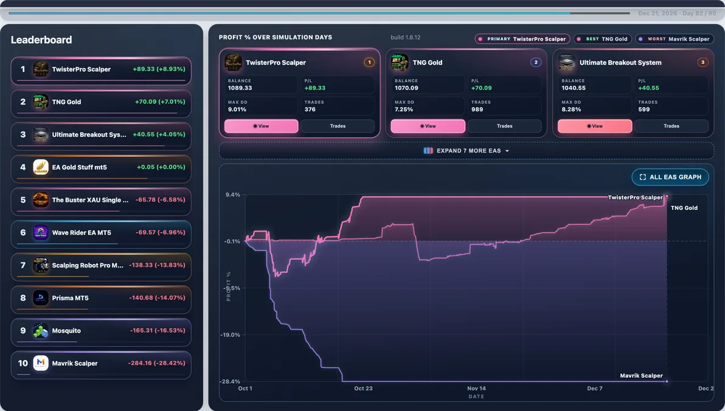This screenshot has height=411, width=725.
Task: Toggle the BEST TNG Gold legend pill
Action: (603, 39)
